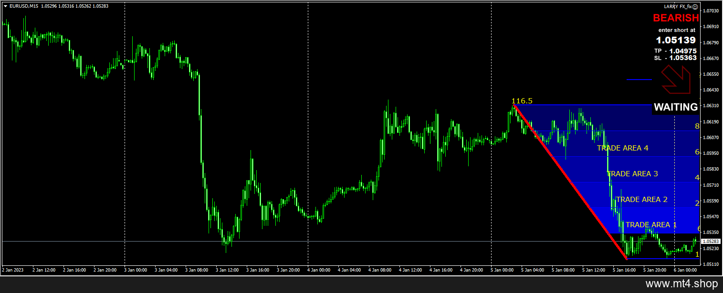The height and width of the screenshot is (293, 723).
Task: Click the '5 Jan 20:00' time axis label
Action: [x=655, y=270]
